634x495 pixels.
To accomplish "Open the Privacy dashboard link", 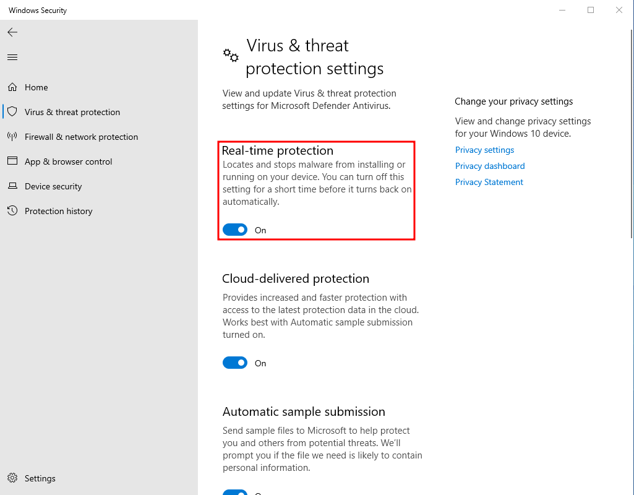I will (x=490, y=166).
